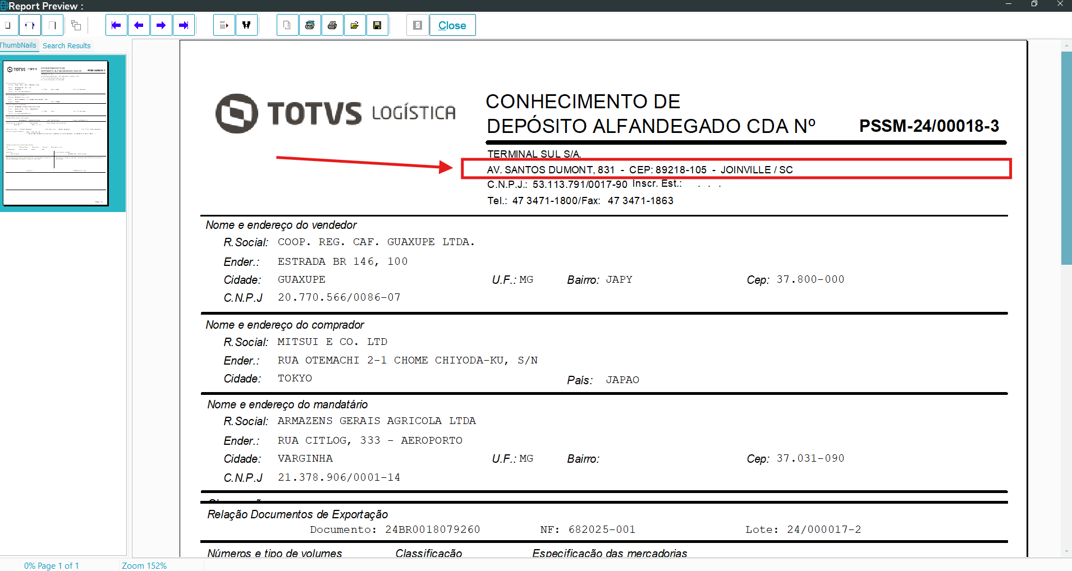The height and width of the screenshot is (571, 1072).
Task: Click the whole page view icon
Action: (8, 25)
